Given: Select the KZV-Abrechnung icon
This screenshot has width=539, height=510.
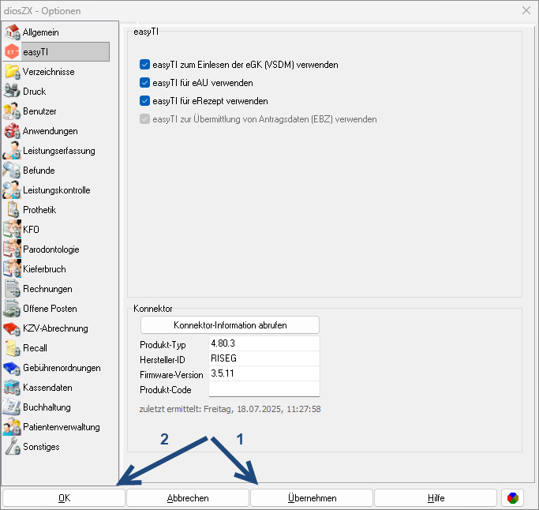Looking at the screenshot, I should click(12, 328).
